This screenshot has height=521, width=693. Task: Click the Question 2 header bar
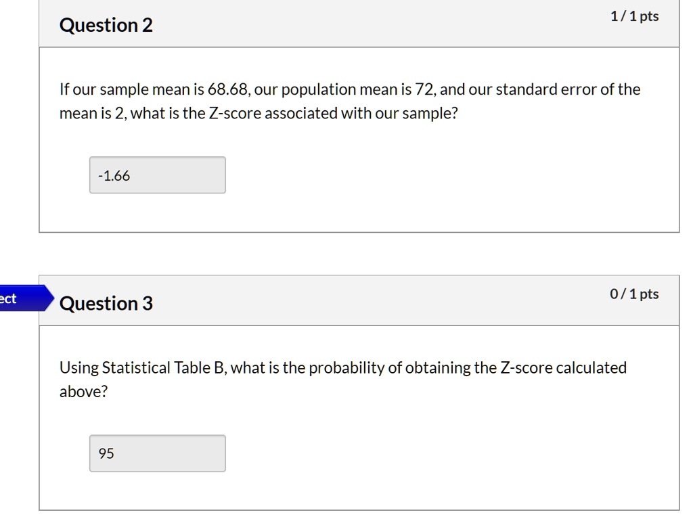click(359, 25)
